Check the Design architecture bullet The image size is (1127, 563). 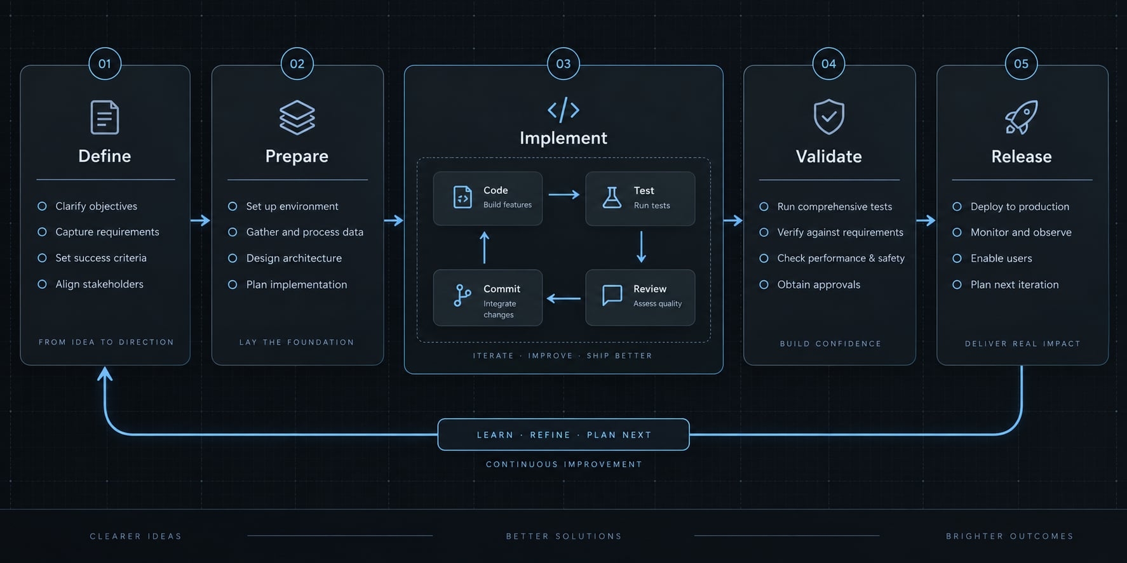coord(233,258)
